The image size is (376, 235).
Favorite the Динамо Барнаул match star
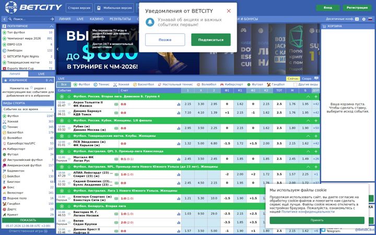coord(69,113)
